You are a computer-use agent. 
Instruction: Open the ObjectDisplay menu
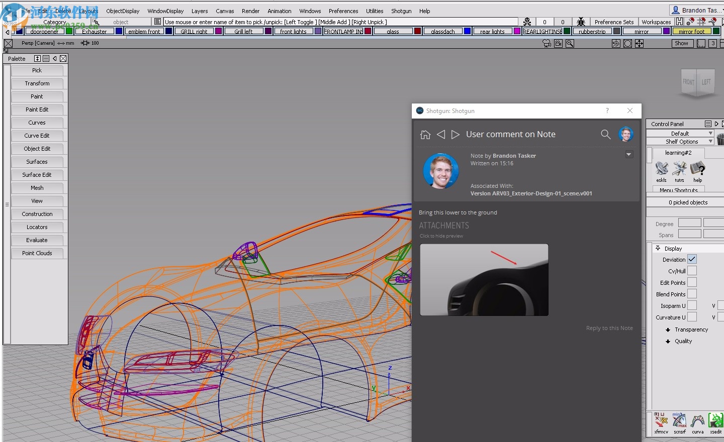click(x=123, y=11)
